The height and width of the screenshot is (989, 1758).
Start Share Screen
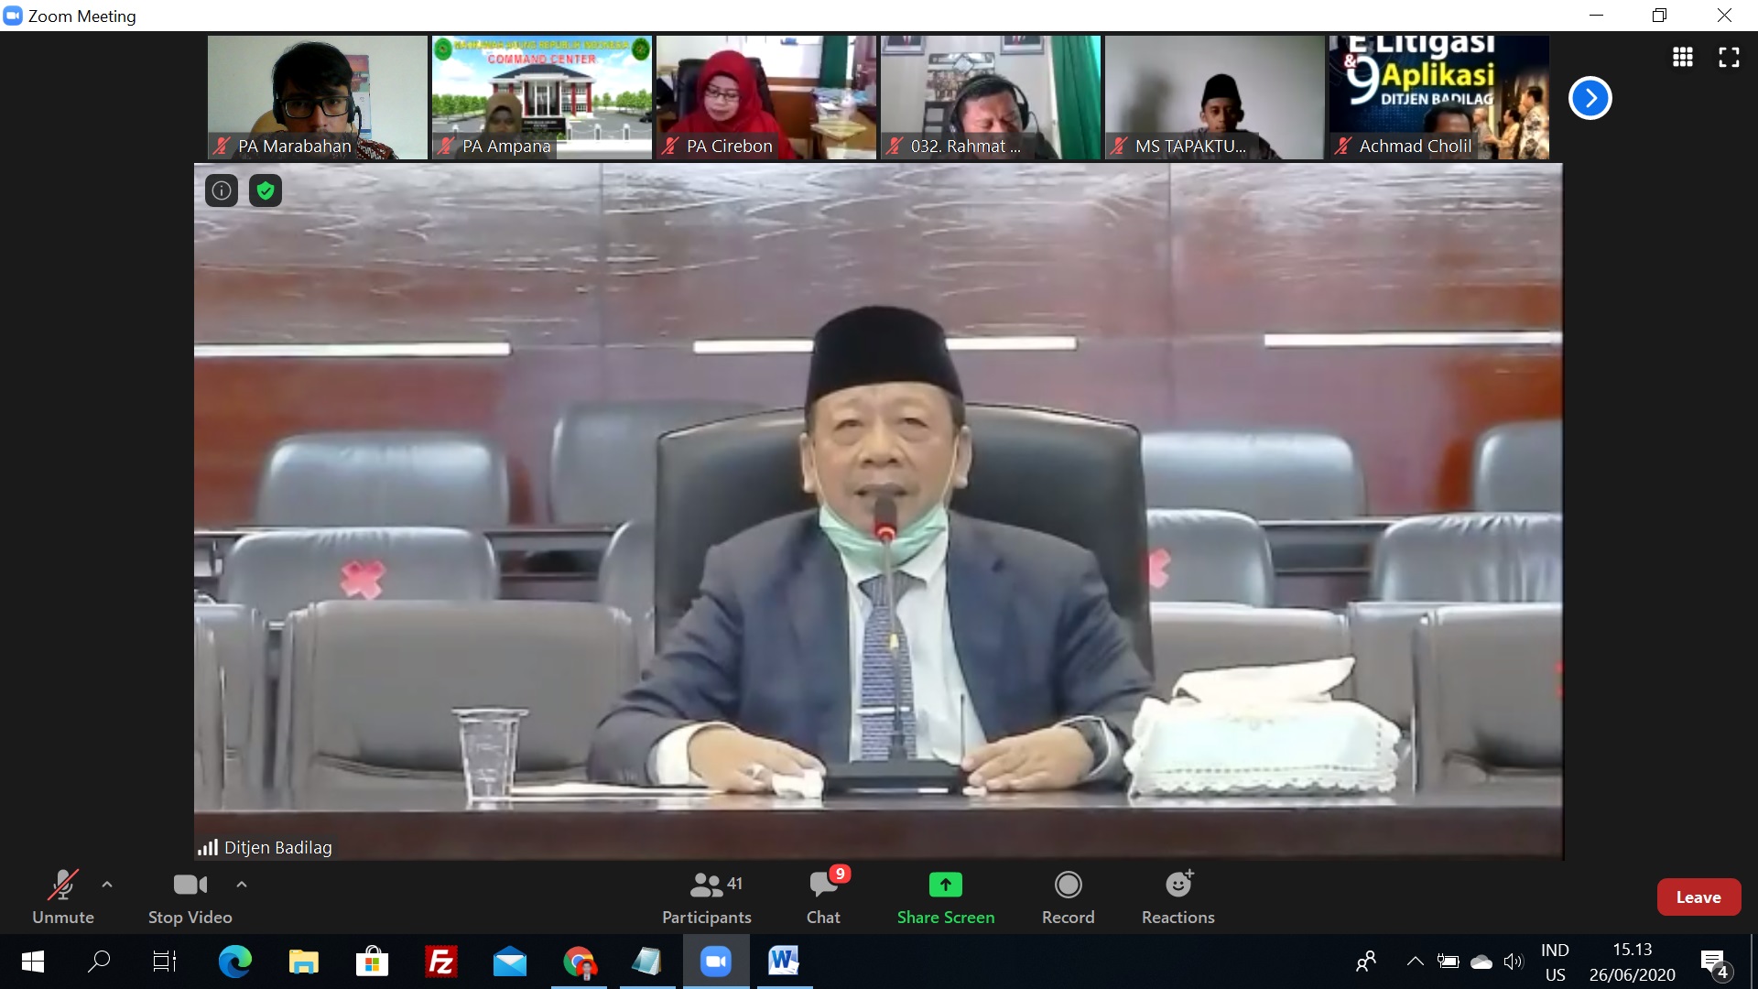946,896
